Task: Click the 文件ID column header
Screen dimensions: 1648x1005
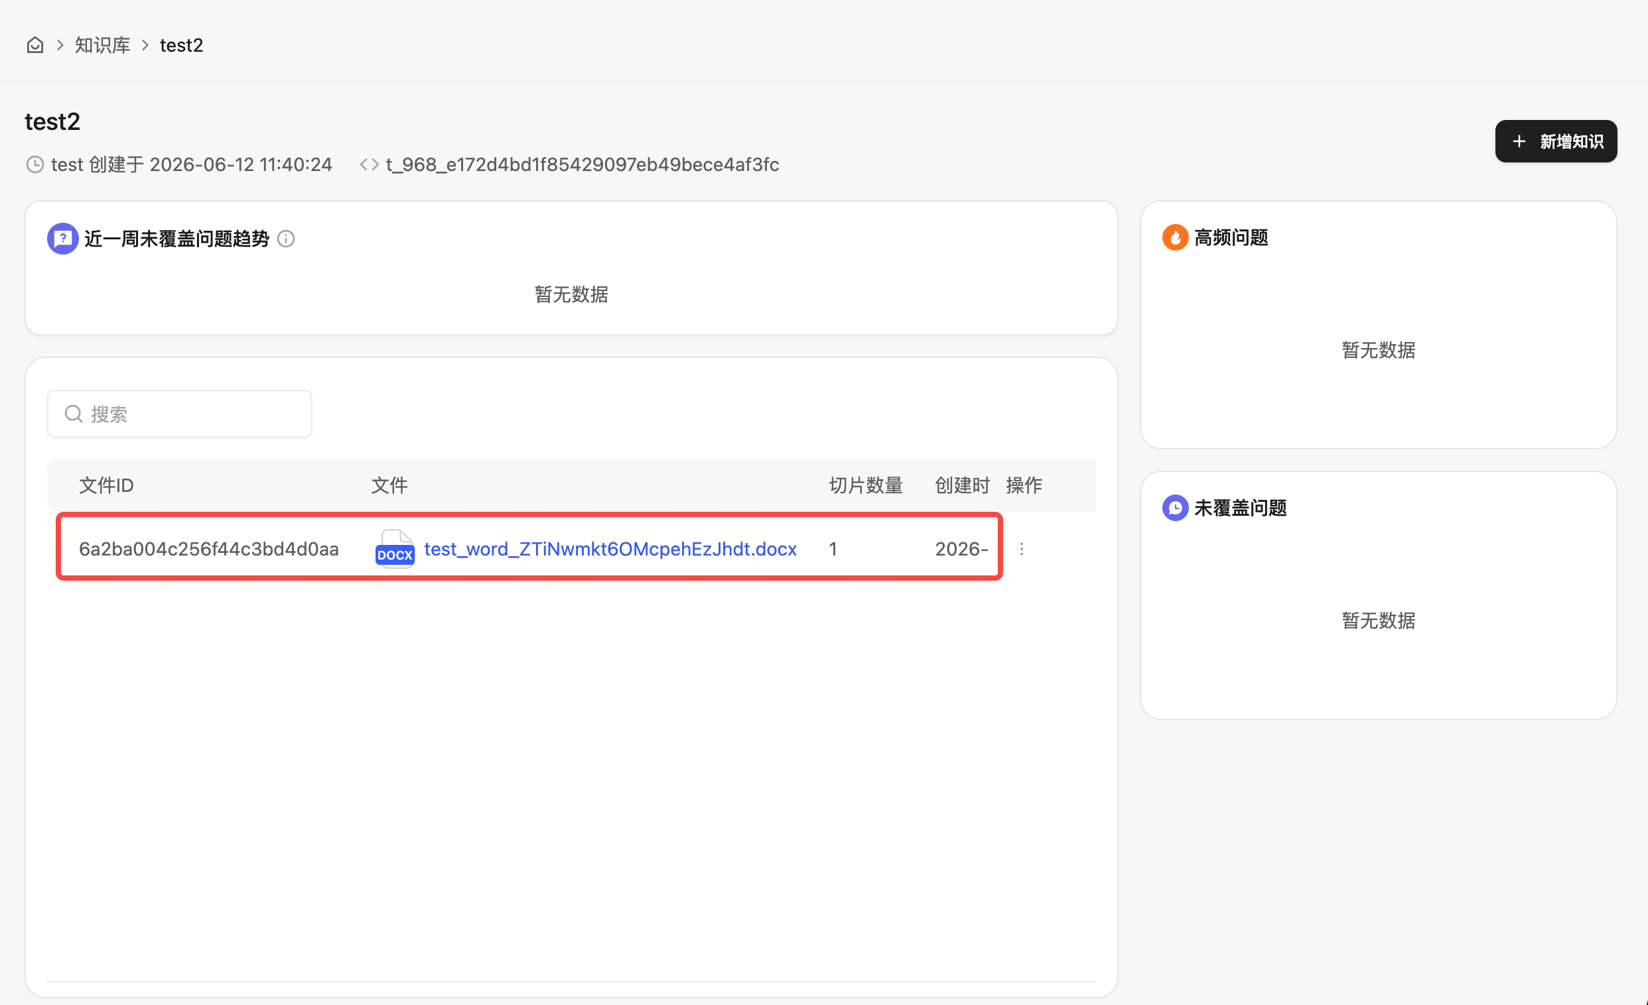Action: (106, 485)
